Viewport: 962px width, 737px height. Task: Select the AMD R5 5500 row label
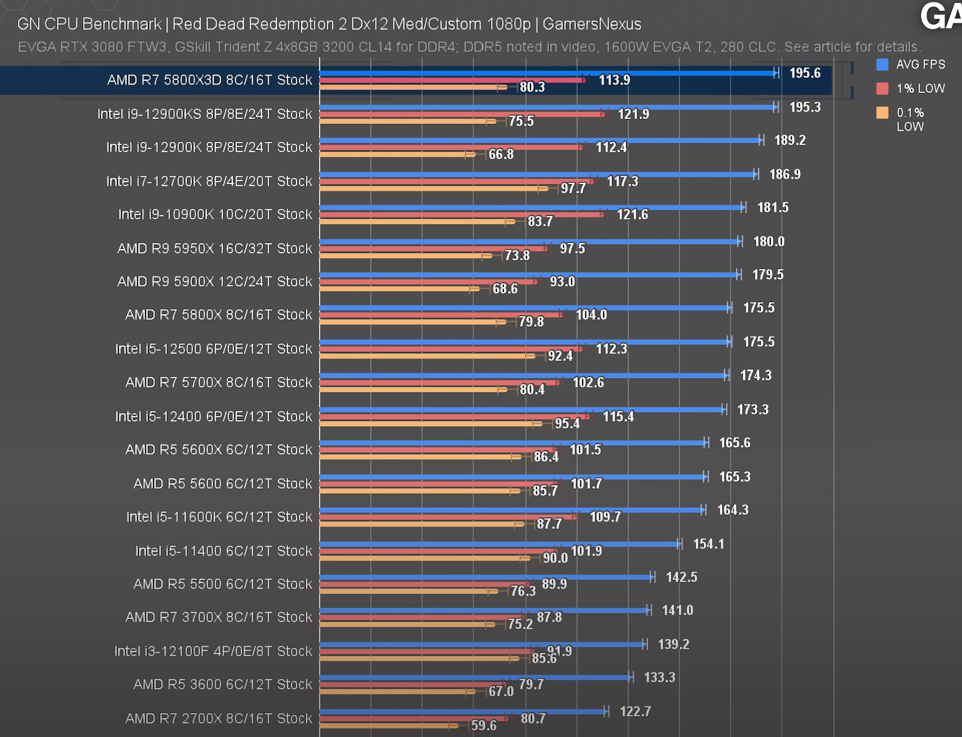pyautogui.click(x=223, y=584)
